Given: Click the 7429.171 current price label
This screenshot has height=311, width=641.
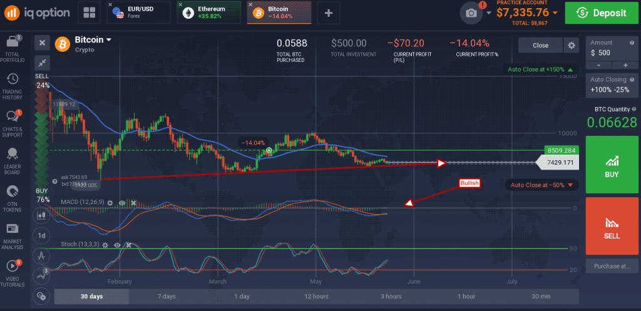Looking at the screenshot, I should coord(557,163).
